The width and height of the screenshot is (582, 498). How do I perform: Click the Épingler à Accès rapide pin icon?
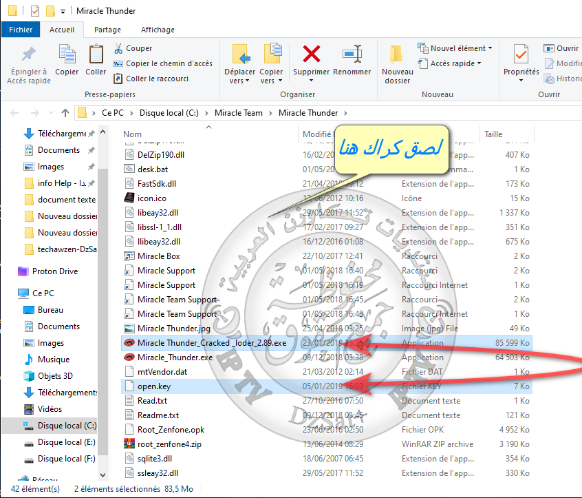tap(29, 54)
